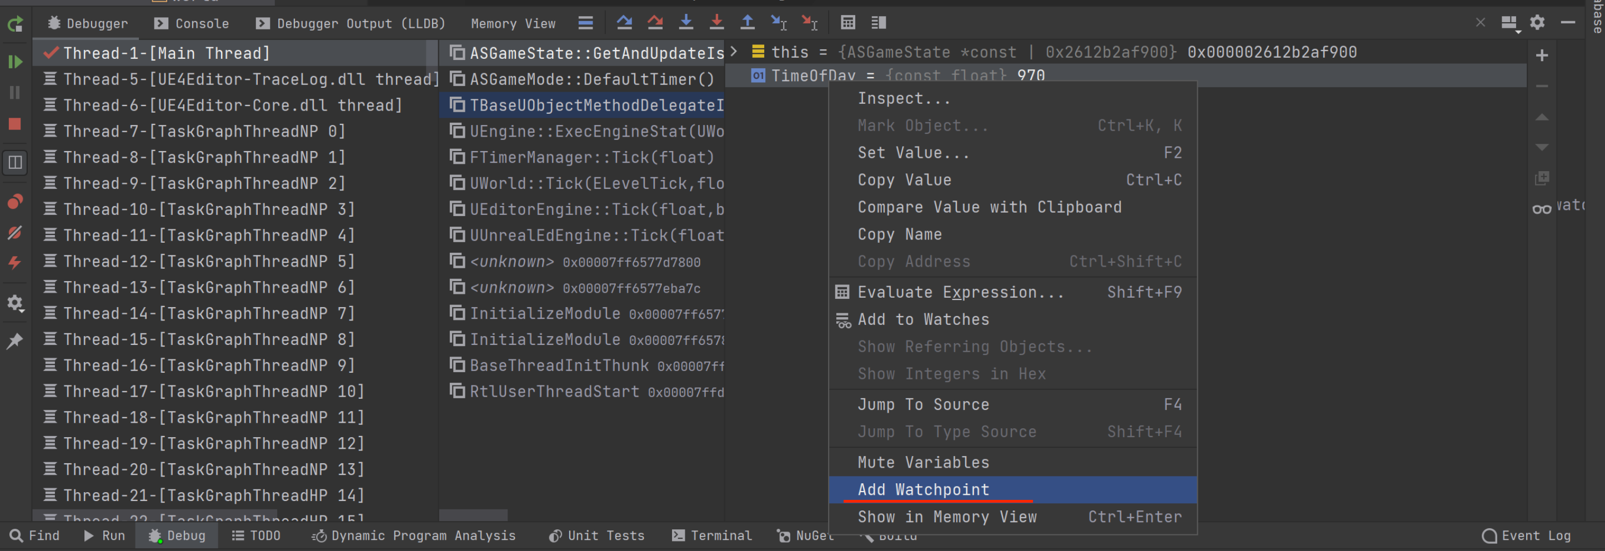Viewport: 1605px width, 551px height.
Task: Select Copy Name menu entry
Action: pos(1013,234)
